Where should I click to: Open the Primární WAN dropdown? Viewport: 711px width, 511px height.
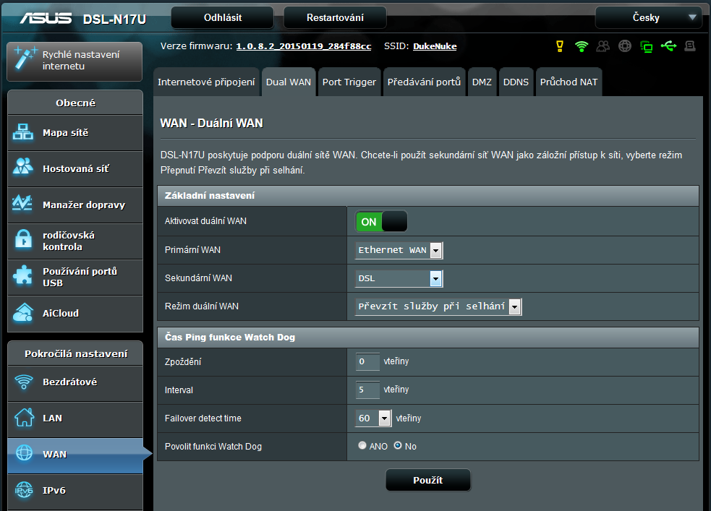point(399,250)
